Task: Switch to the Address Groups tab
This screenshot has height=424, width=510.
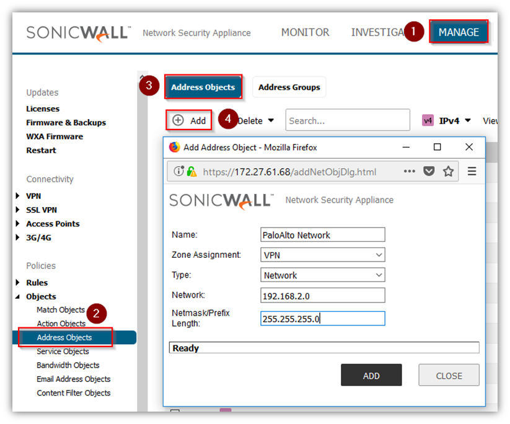Action: click(x=289, y=87)
